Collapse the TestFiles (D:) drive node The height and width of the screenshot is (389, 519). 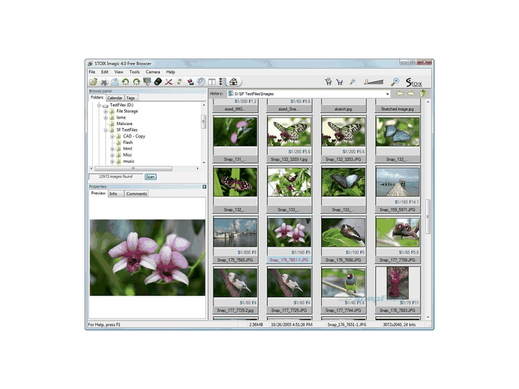click(99, 105)
